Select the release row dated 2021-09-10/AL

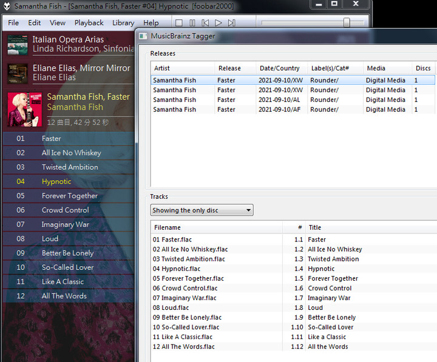point(293,99)
